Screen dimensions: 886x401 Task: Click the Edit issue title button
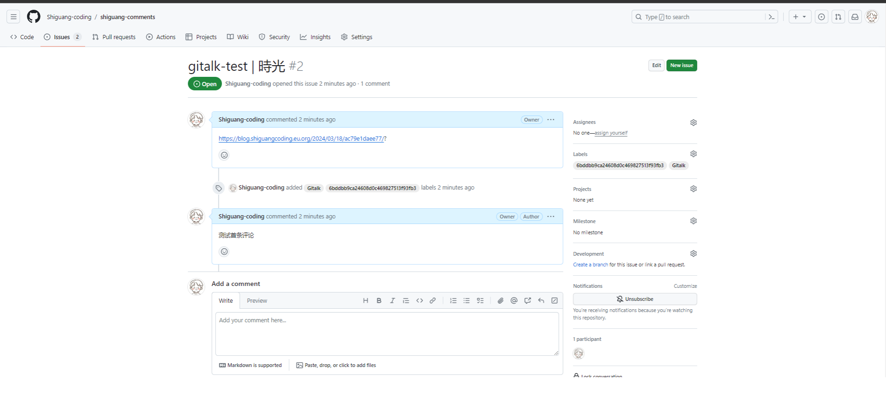click(657, 66)
